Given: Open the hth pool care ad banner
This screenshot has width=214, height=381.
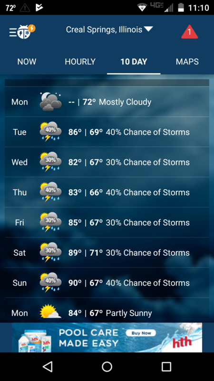Looking at the screenshot, I should 107,338.
